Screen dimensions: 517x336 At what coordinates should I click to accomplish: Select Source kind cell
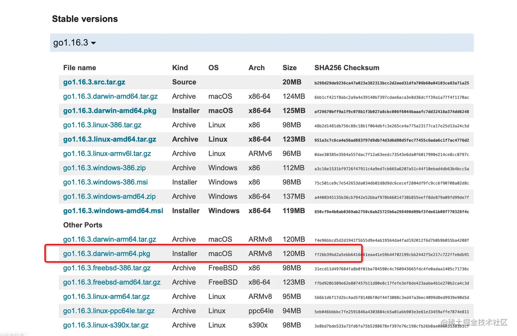184,82
